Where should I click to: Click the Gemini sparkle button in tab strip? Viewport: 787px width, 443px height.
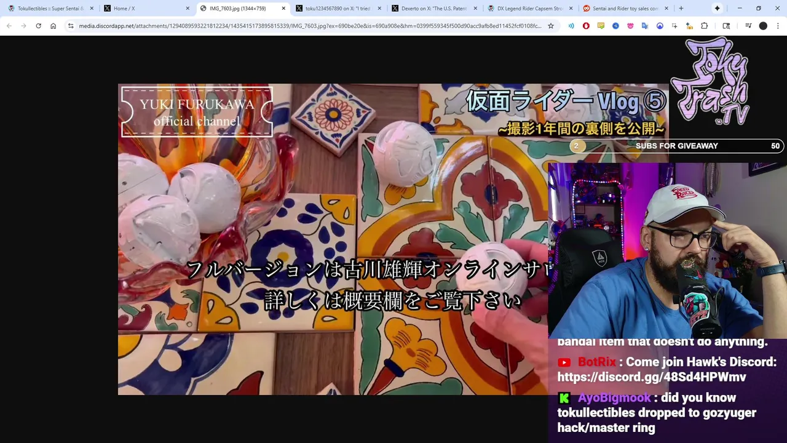click(717, 9)
